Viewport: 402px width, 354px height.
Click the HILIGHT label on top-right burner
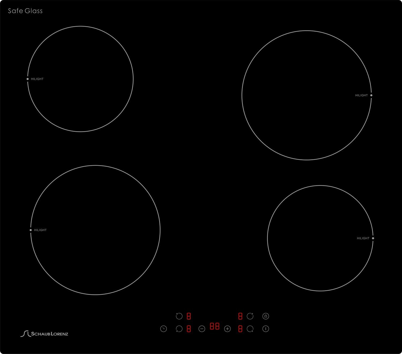362,95
